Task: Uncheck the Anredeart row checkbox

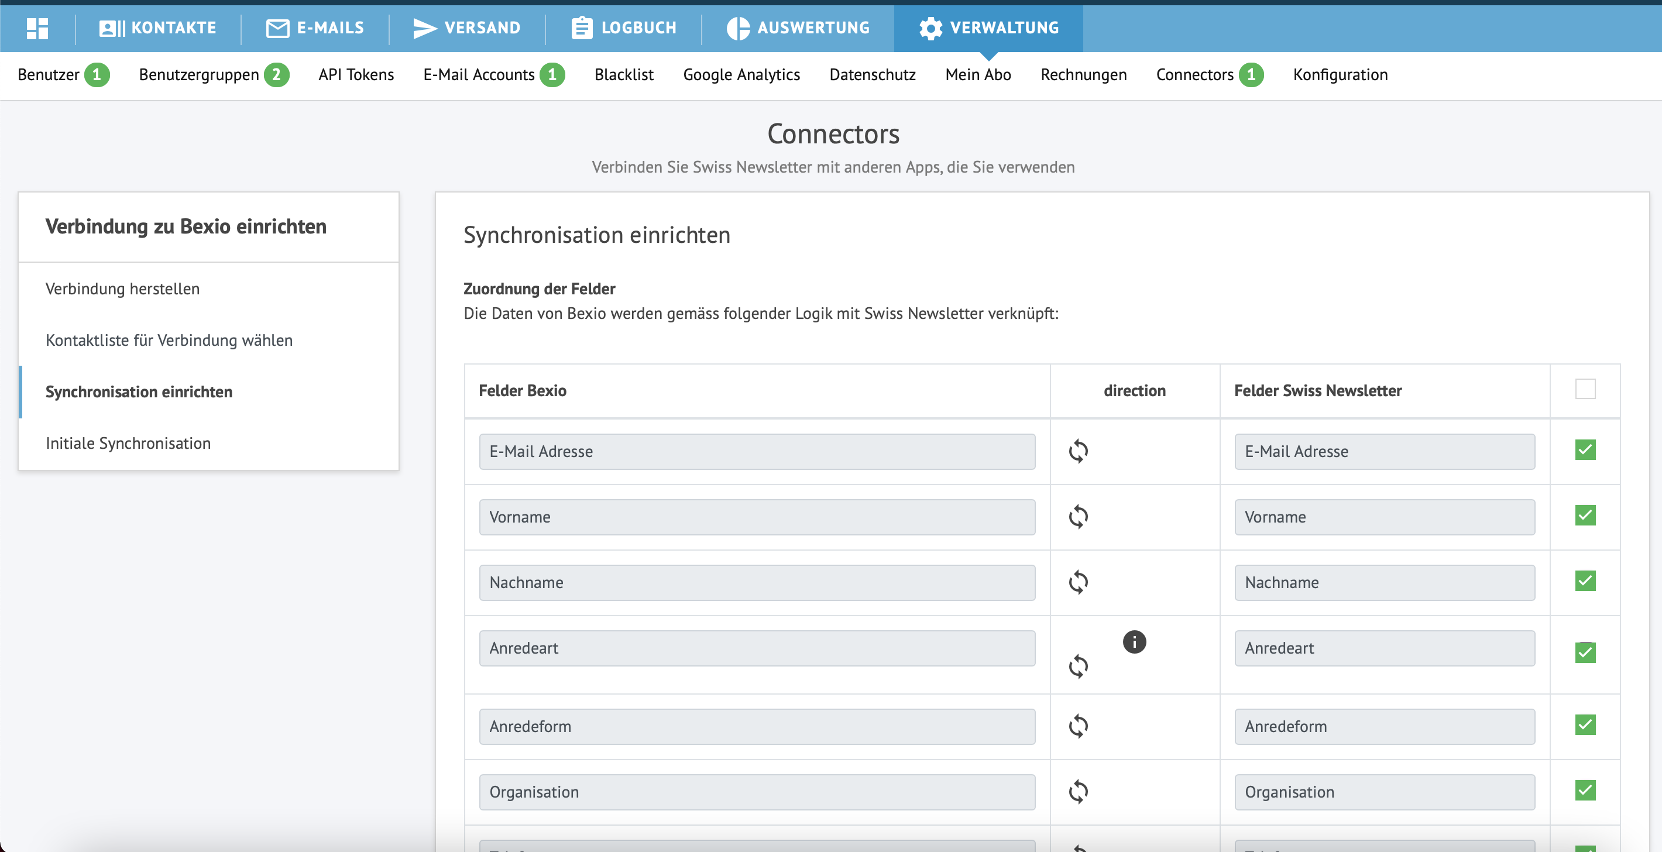Action: click(x=1585, y=652)
